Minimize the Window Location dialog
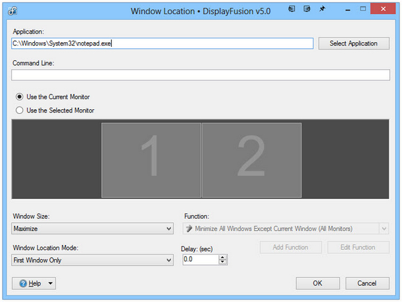The height and width of the screenshot is (302, 402). (x=348, y=9)
